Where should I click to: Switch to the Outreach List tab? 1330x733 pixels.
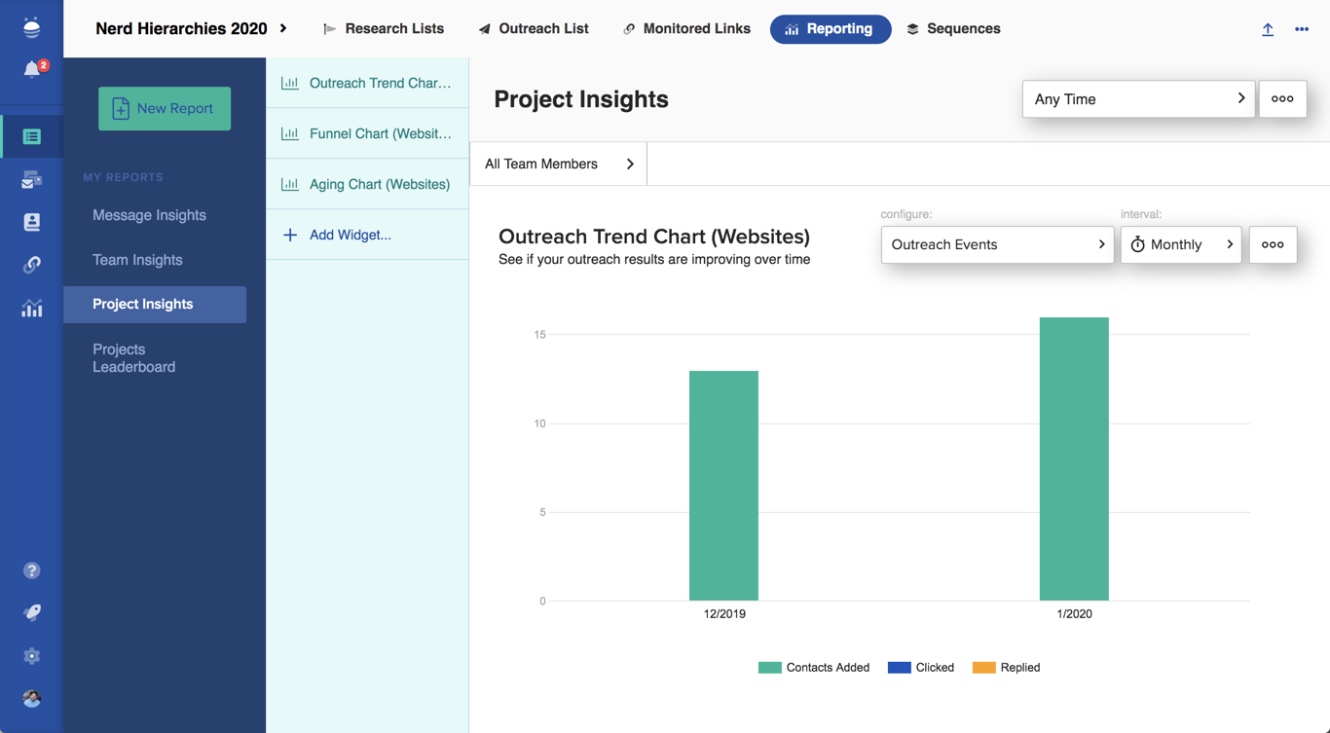[x=534, y=29]
